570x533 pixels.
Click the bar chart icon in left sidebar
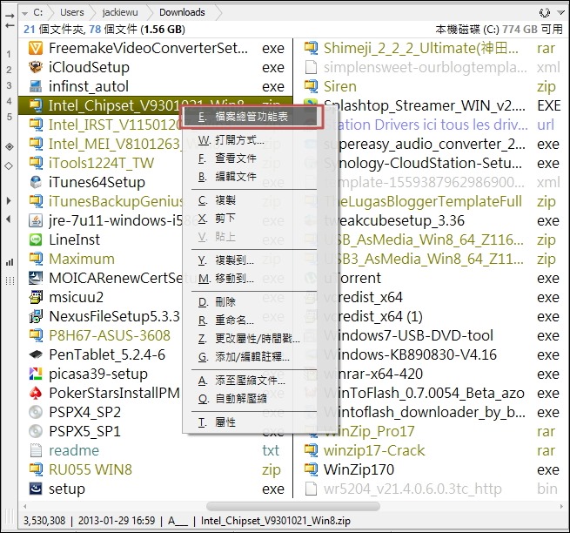tap(10, 262)
